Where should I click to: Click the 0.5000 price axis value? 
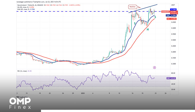click(173, 40)
